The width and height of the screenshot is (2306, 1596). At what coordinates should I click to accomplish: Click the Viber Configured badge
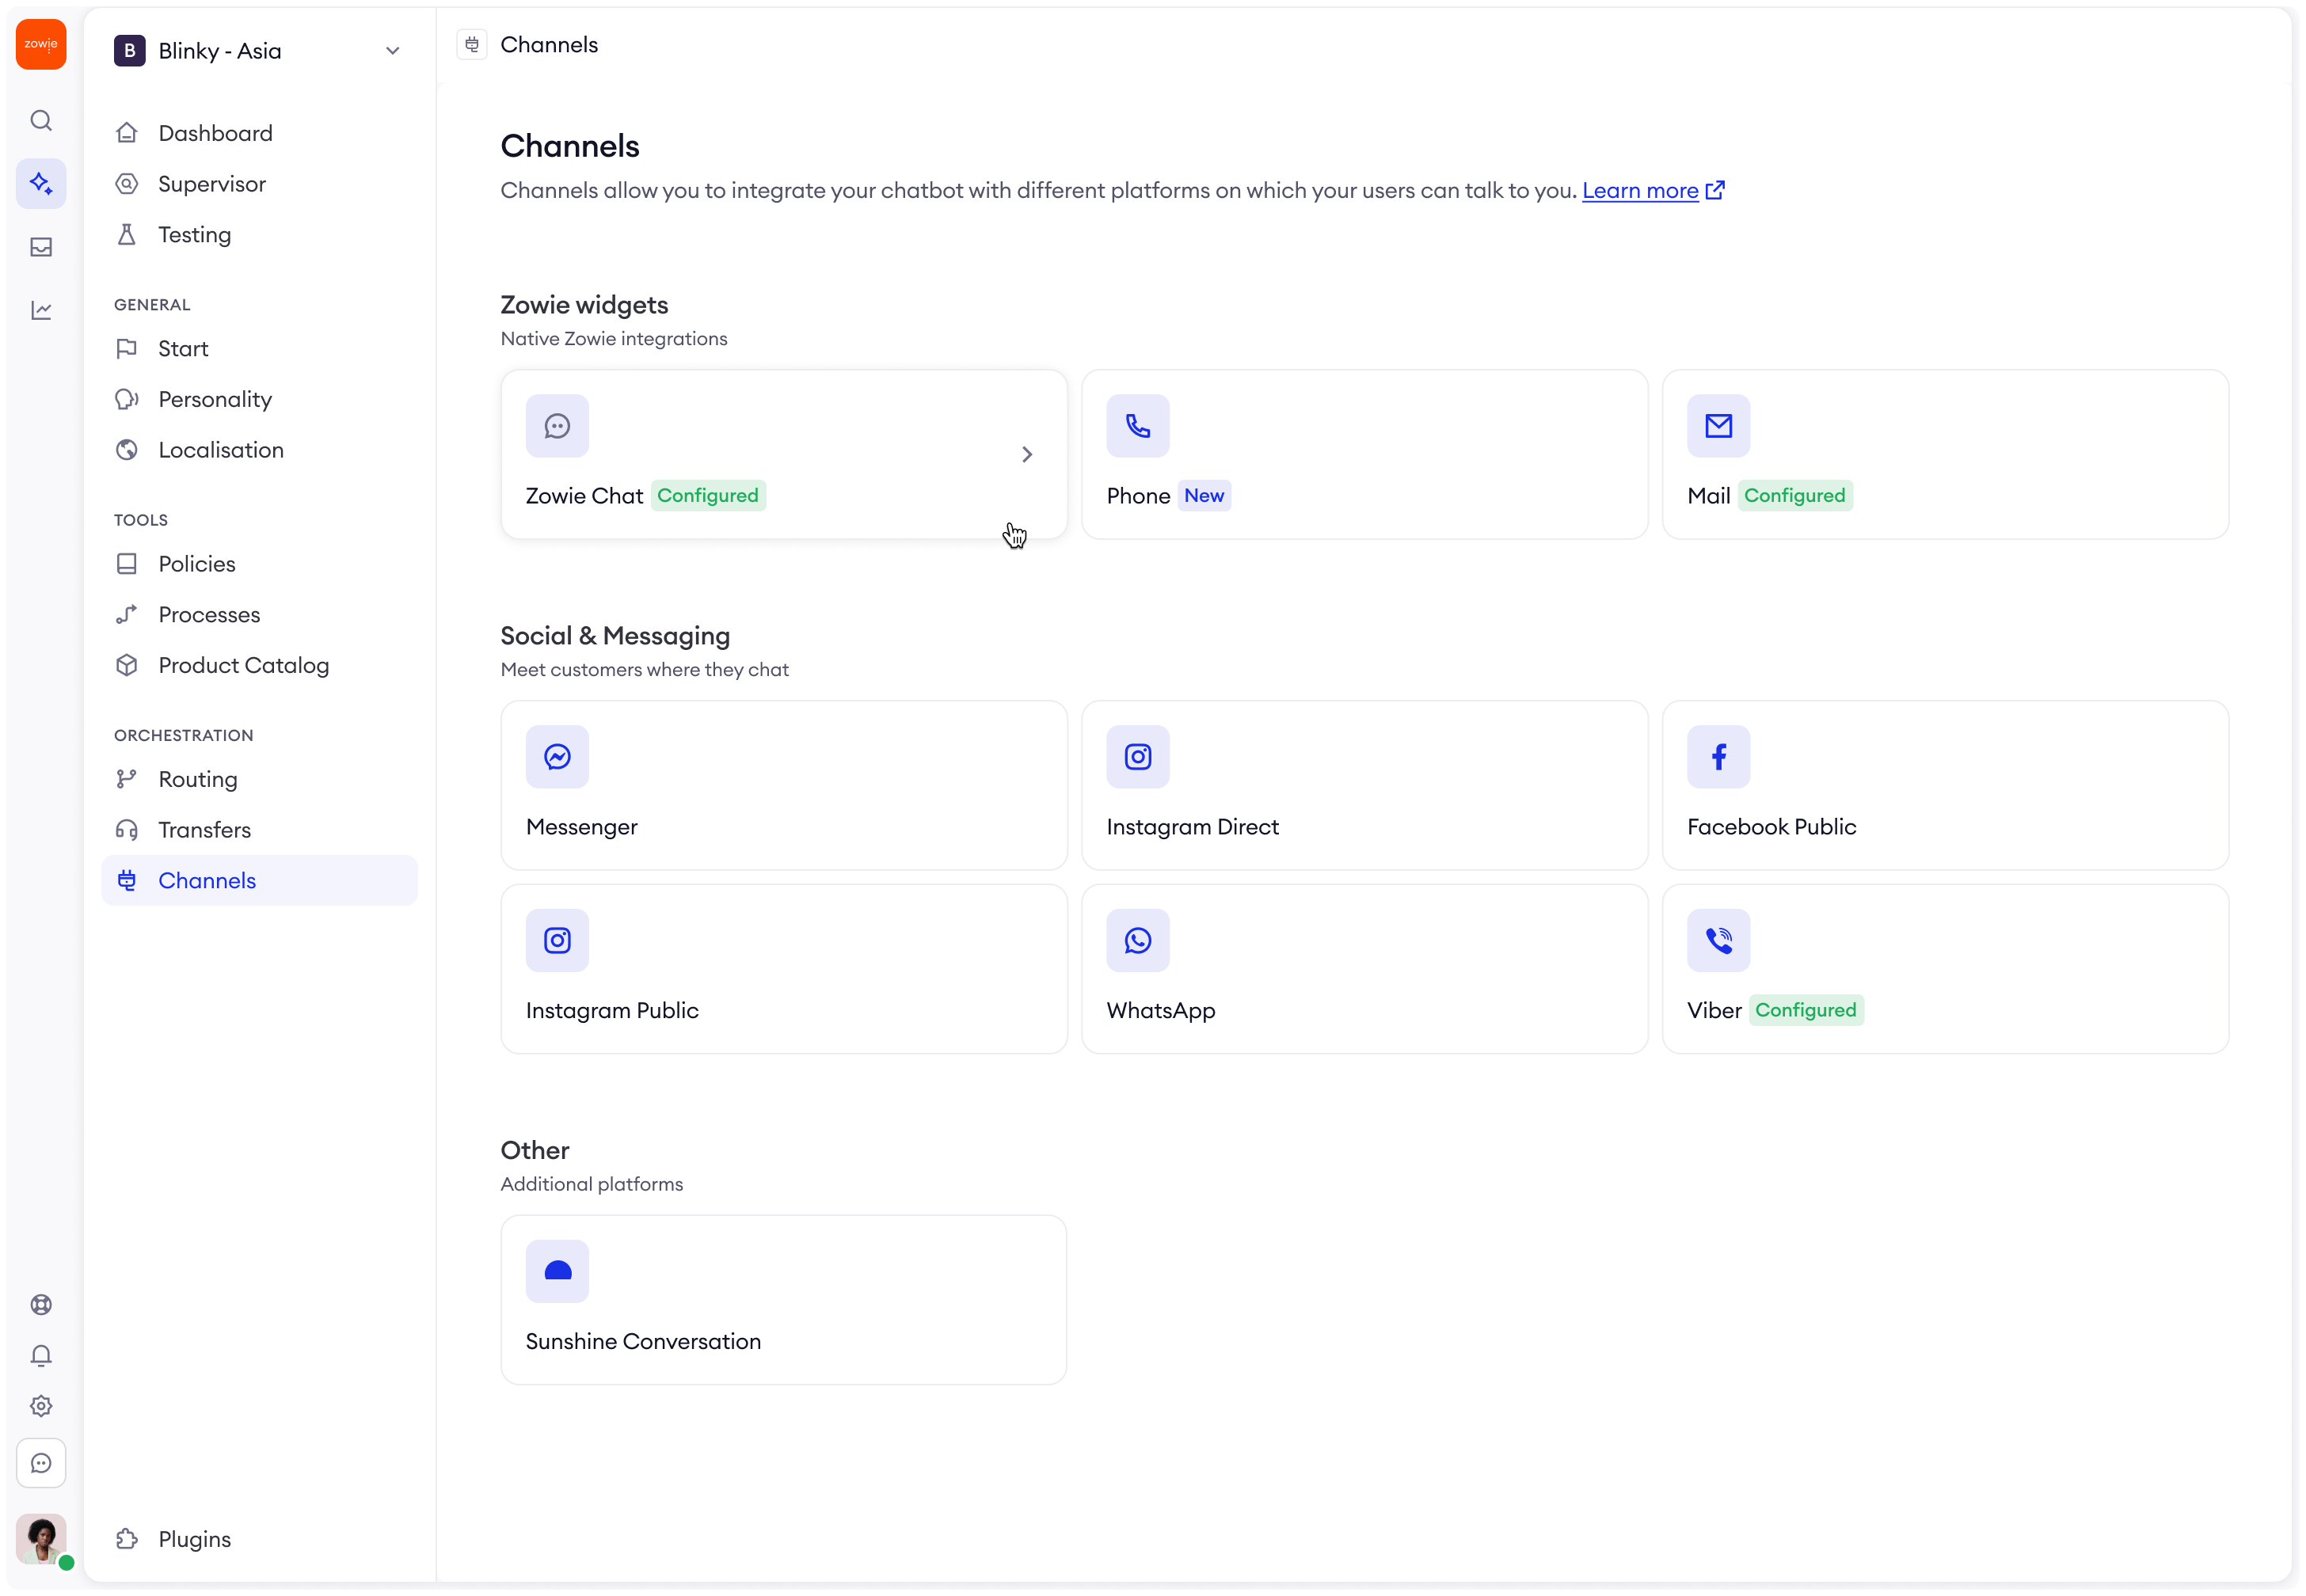pos(1806,1011)
